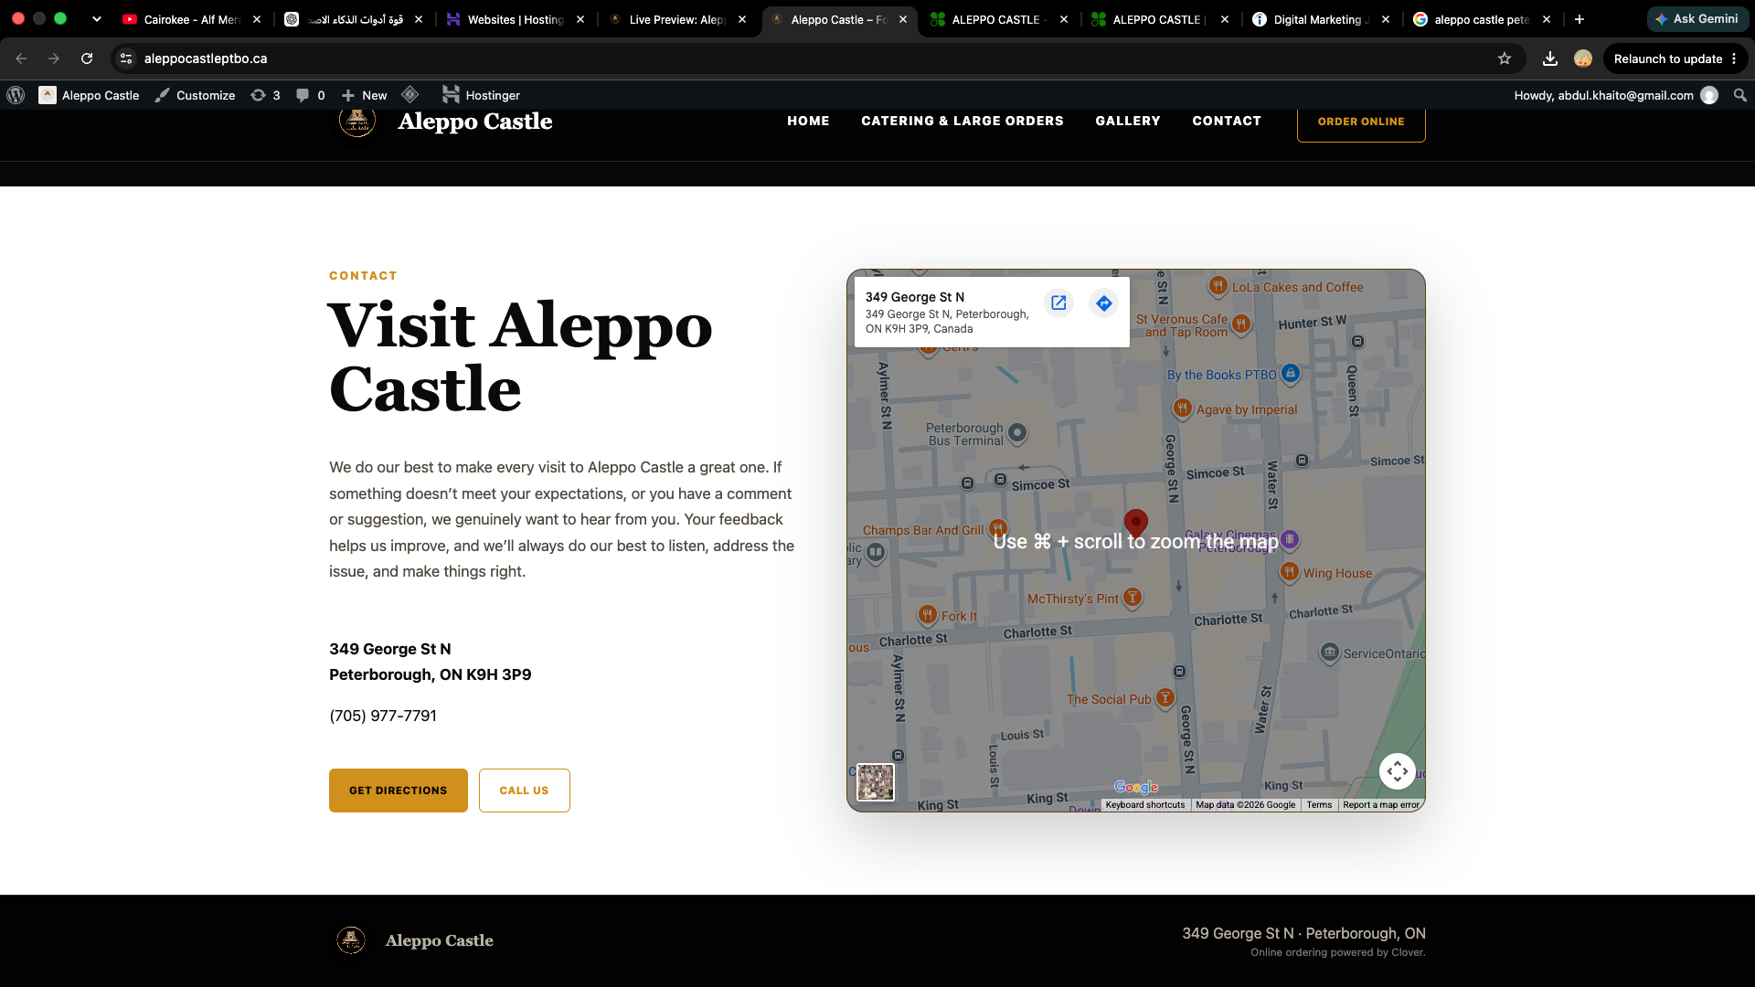Open the WordPress logo menu
Viewport: 1755px width, 987px height.
click(x=16, y=95)
